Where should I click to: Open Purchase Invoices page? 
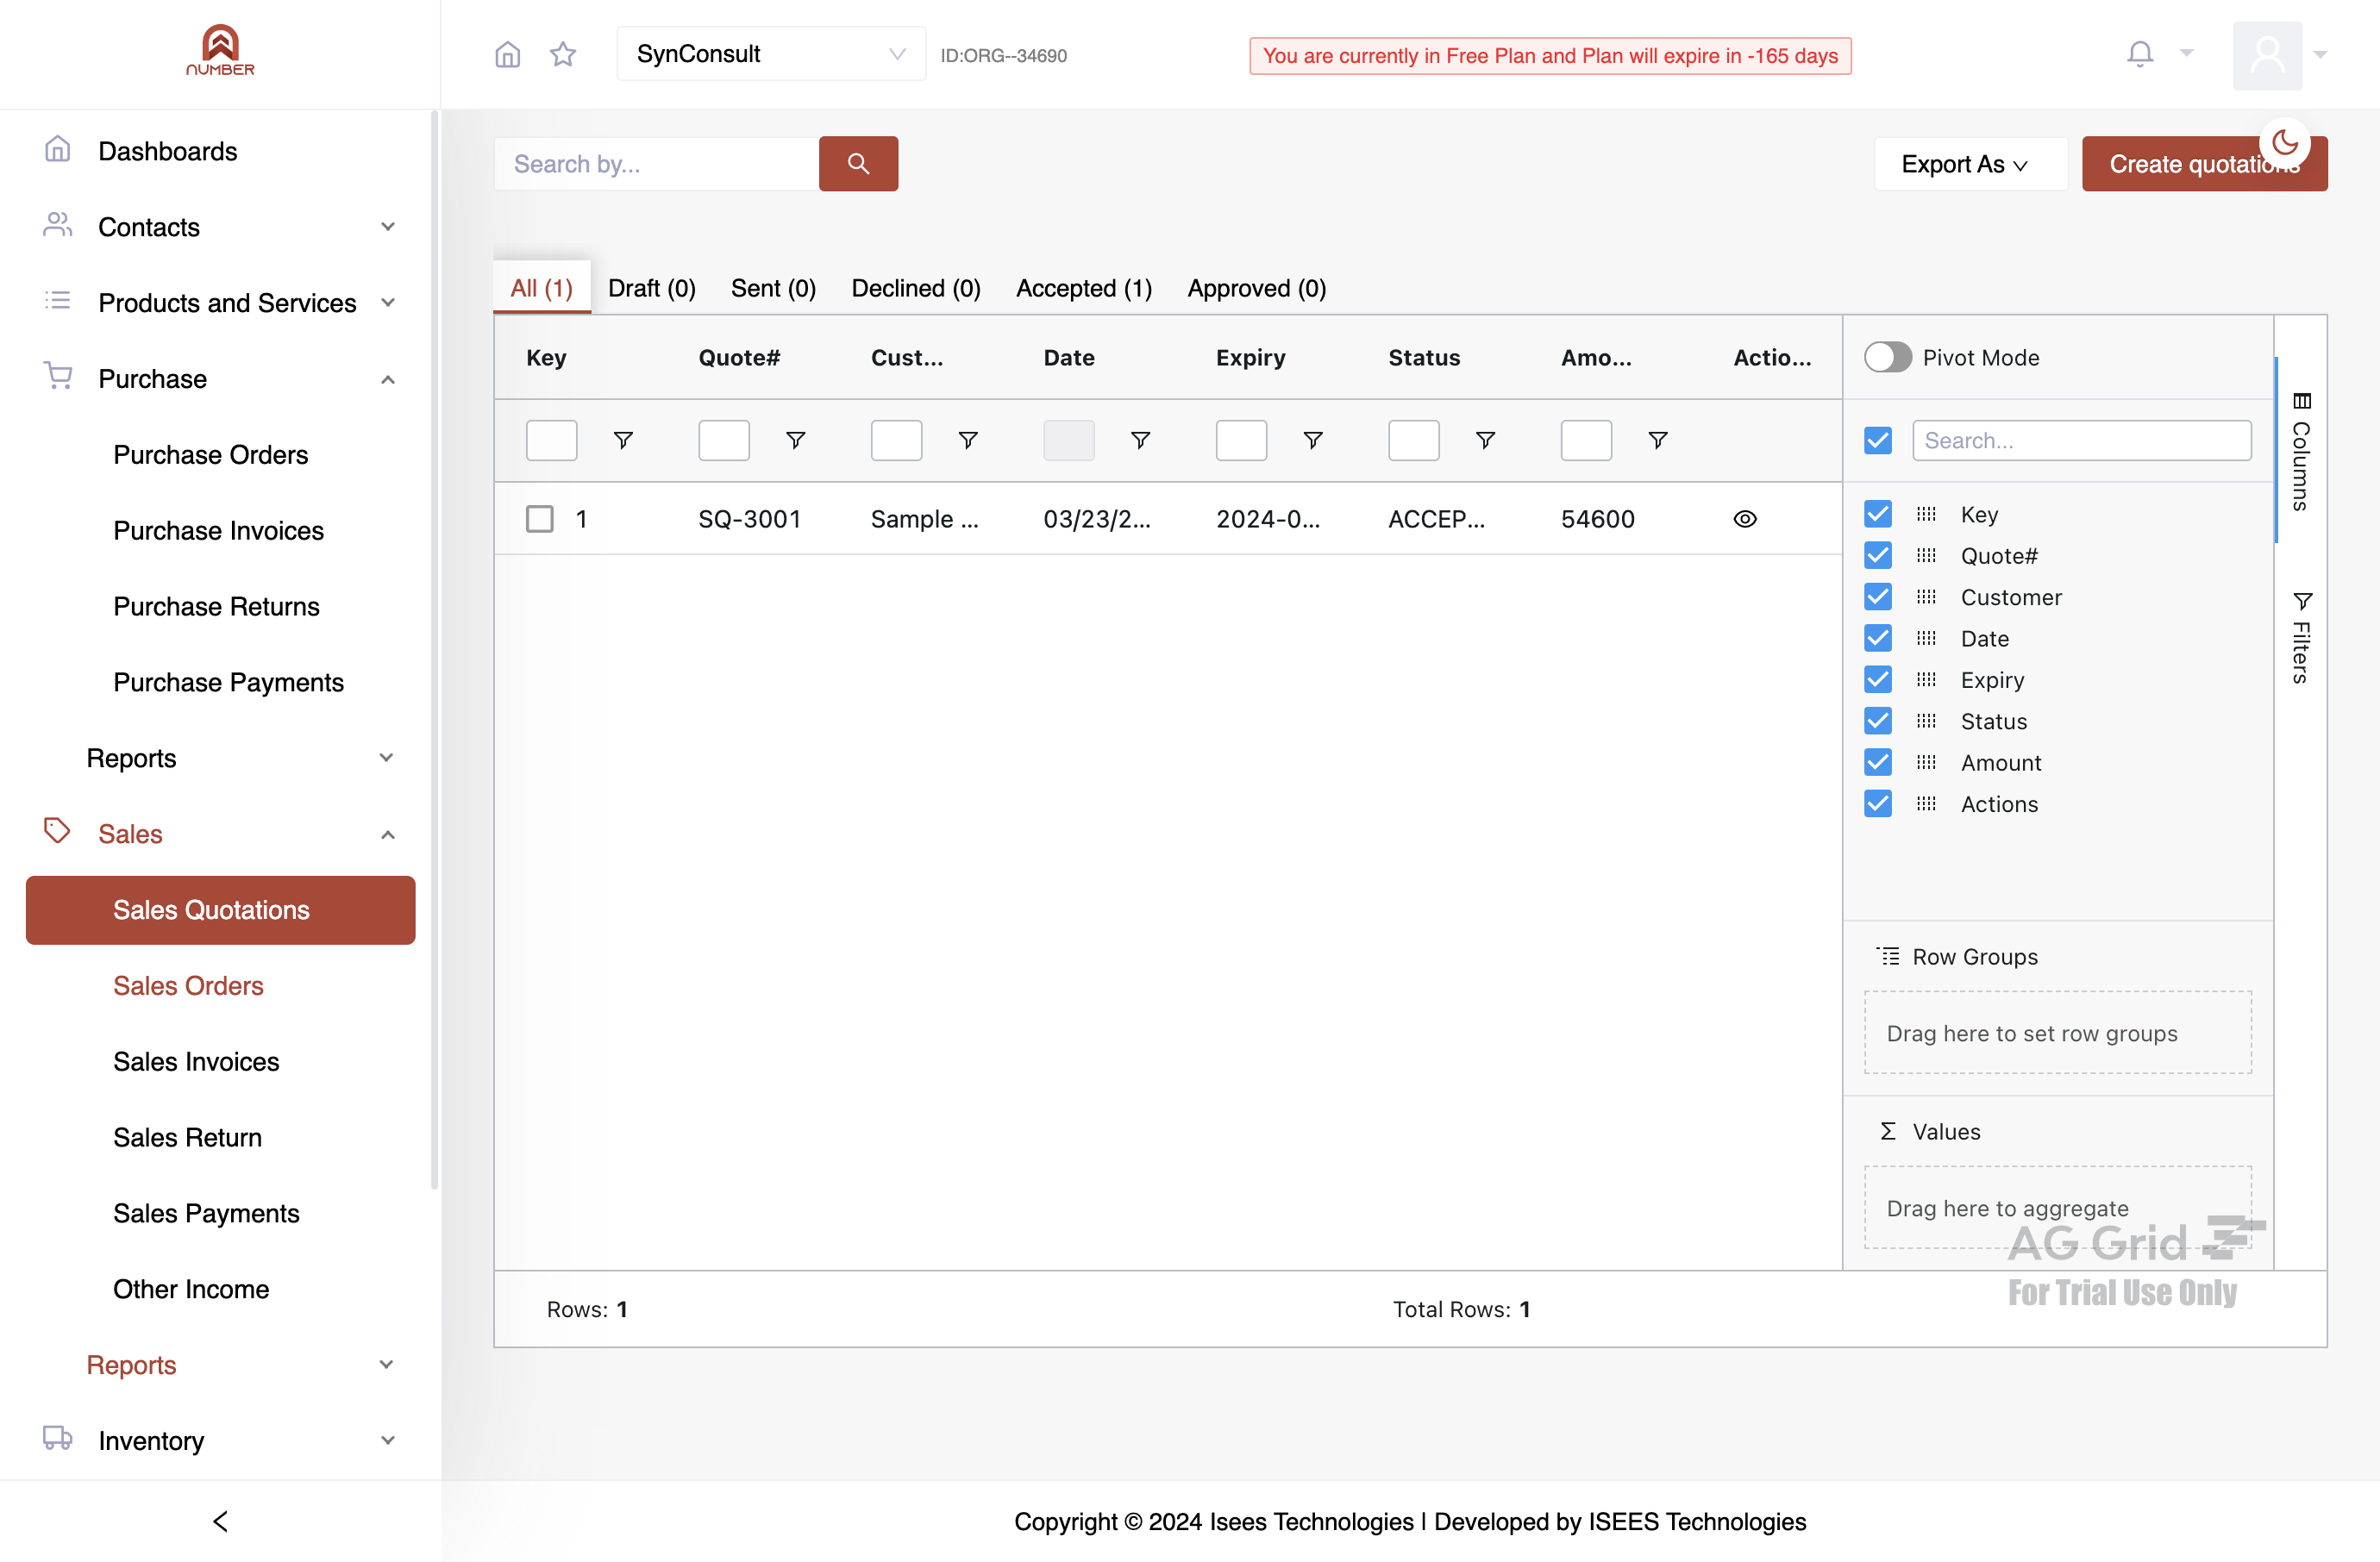click(218, 531)
